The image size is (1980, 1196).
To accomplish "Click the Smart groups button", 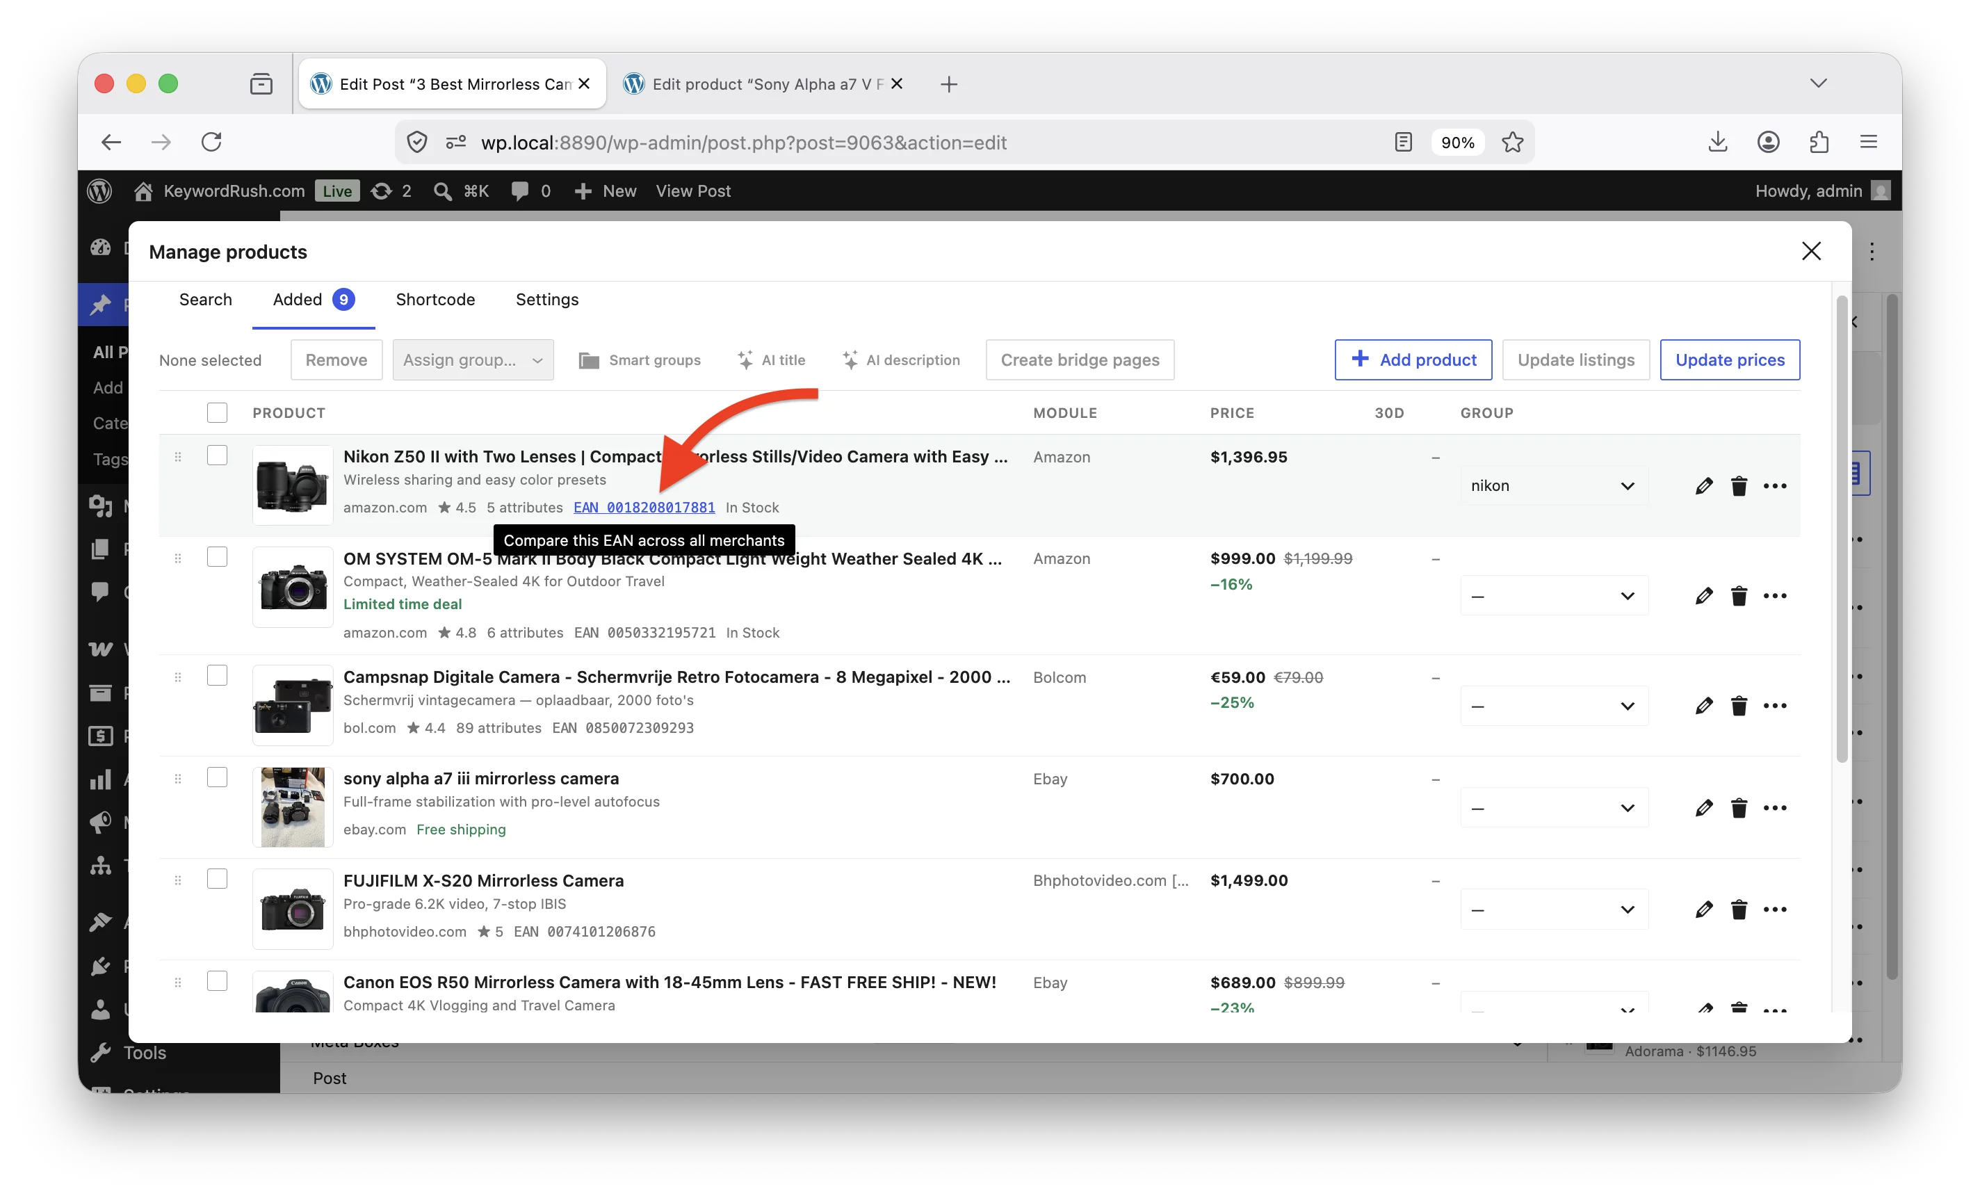I will (x=640, y=359).
